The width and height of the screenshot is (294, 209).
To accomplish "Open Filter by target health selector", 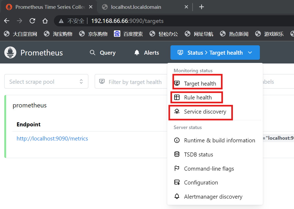I will pos(131,81).
